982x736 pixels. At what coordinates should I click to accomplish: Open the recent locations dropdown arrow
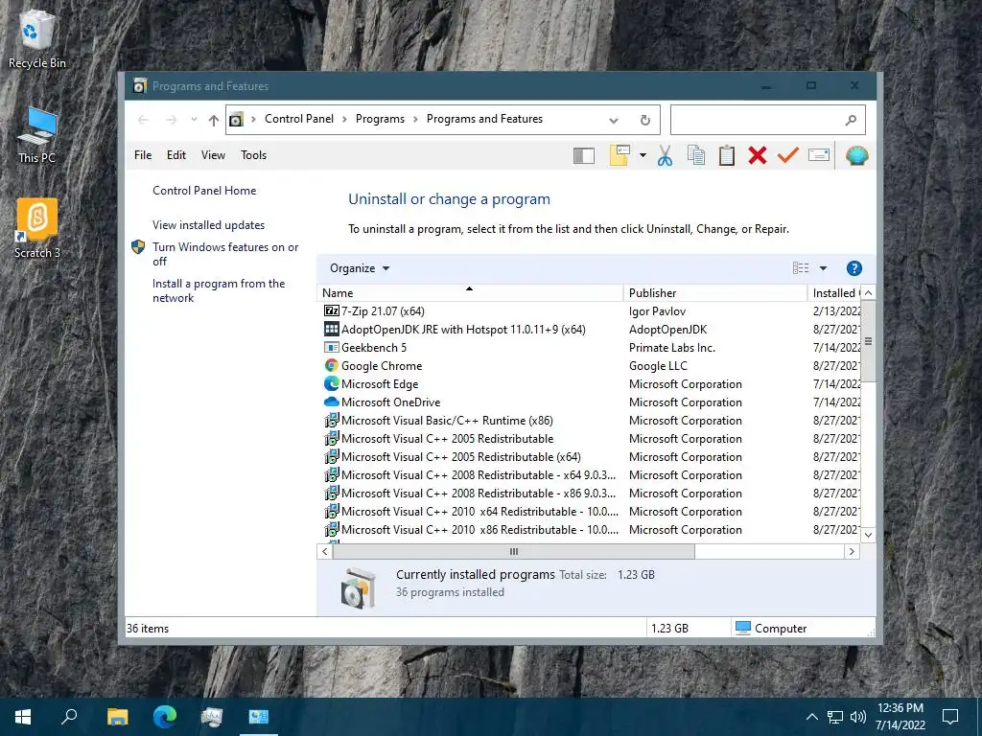point(194,120)
